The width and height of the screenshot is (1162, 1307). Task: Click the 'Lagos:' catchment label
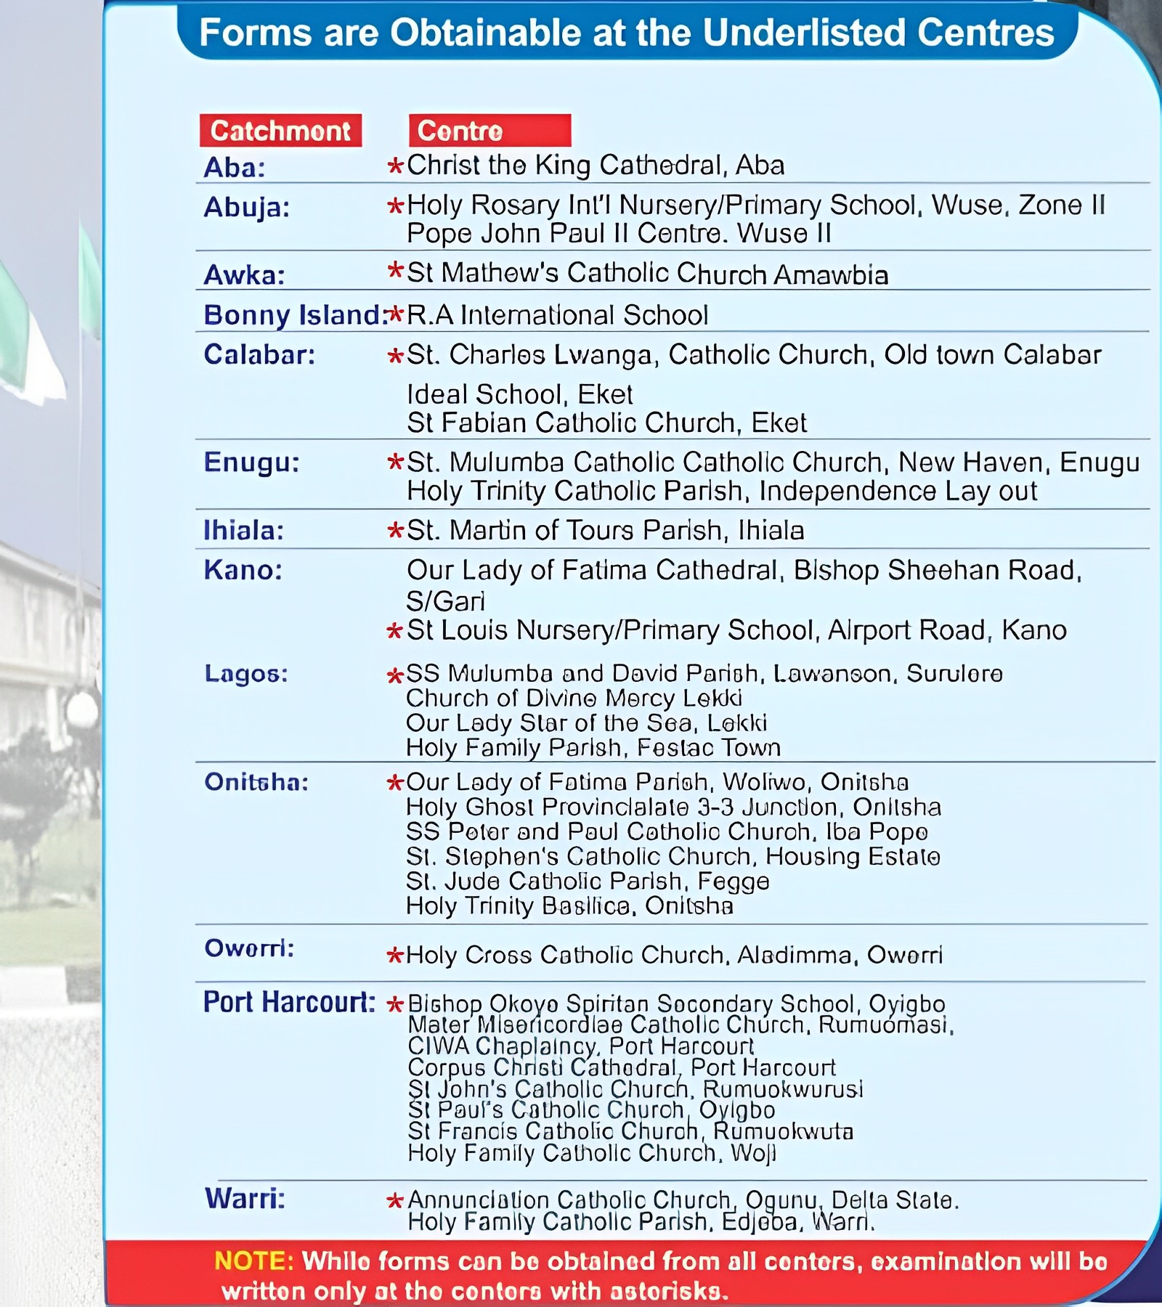[x=246, y=674]
